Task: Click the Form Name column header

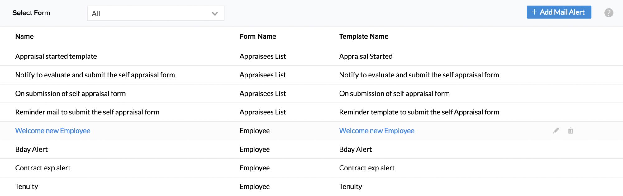Action: [x=258, y=36]
